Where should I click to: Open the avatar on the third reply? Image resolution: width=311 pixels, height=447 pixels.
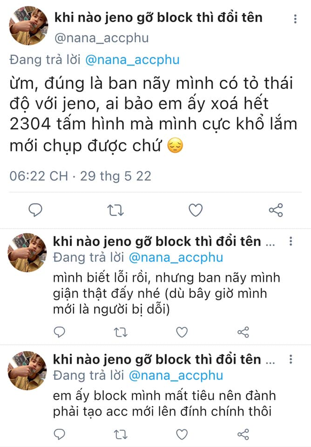[27, 371]
